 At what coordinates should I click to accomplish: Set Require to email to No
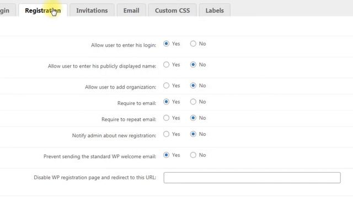point(193,102)
